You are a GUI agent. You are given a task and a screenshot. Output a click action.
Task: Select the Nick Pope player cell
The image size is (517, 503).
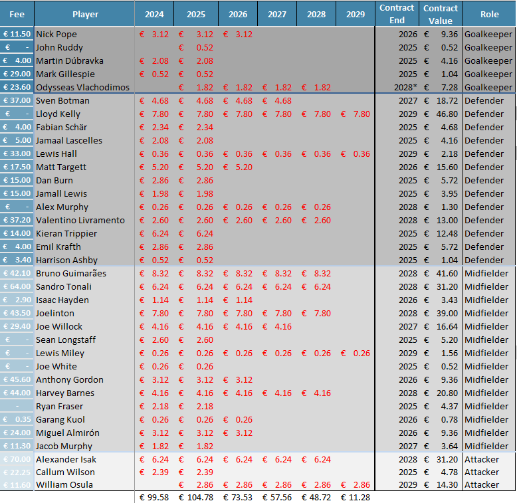[x=84, y=35]
